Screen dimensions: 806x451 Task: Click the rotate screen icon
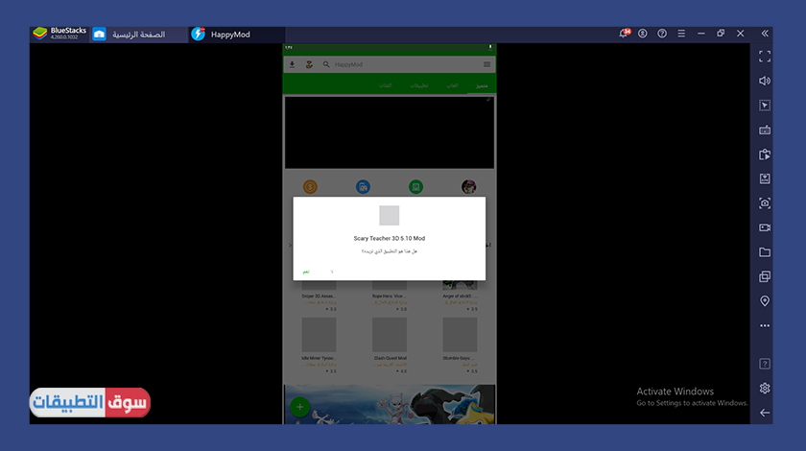click(765, 154)
